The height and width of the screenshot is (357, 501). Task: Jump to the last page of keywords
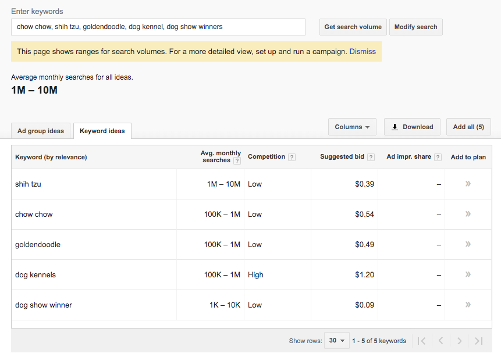pyautogui.click(x=478, y=341)
